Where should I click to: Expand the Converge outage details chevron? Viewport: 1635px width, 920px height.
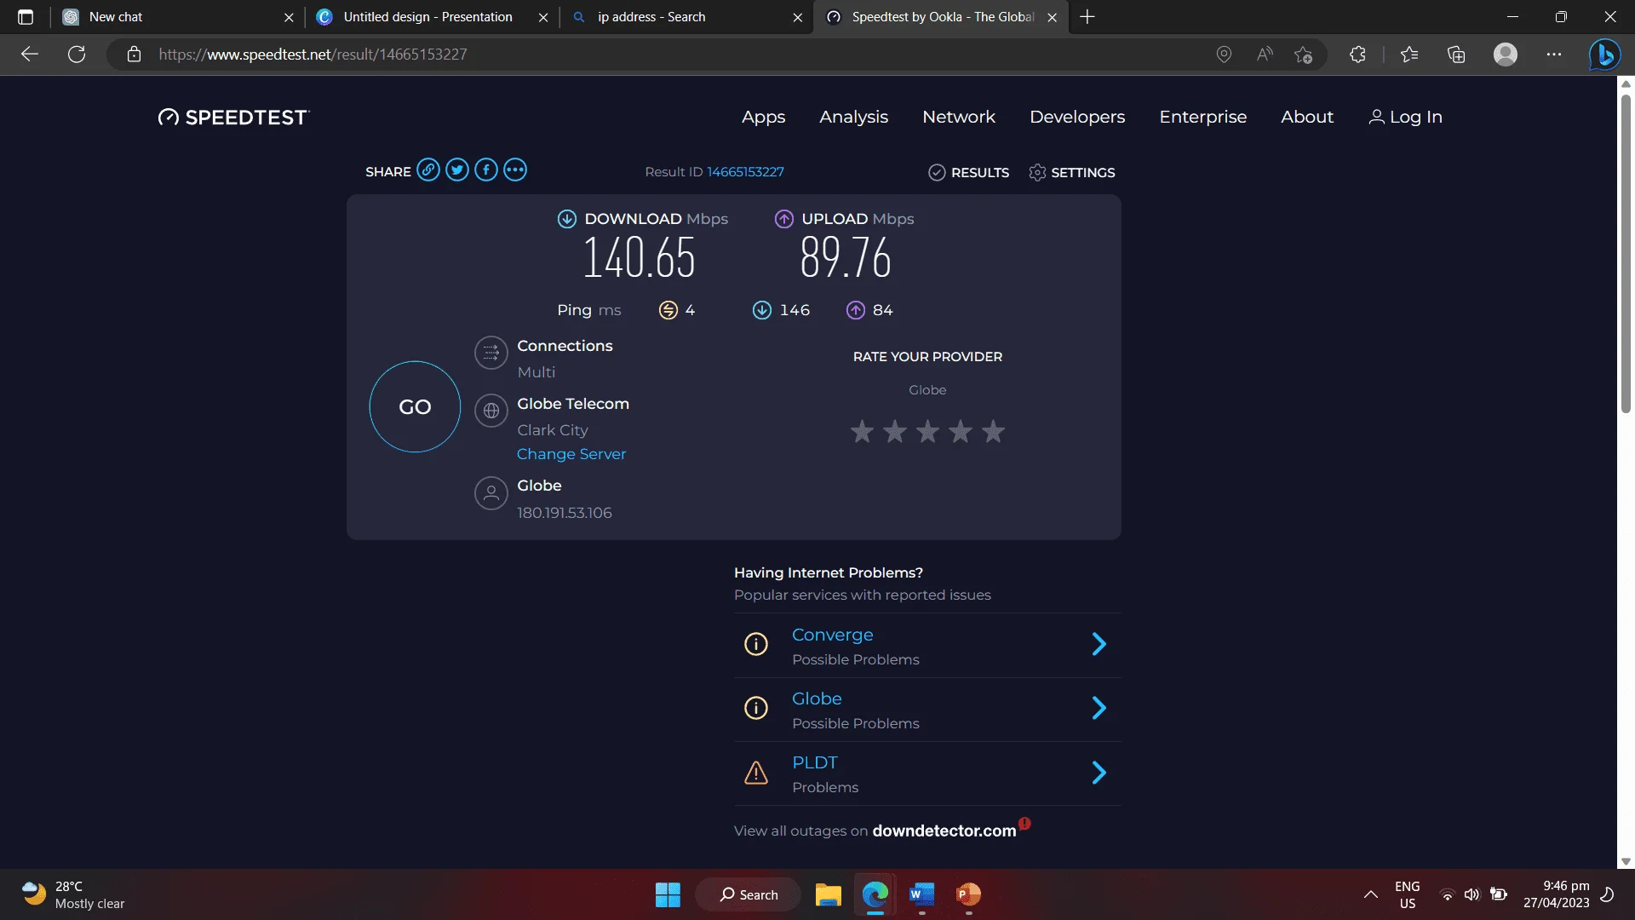point(1099,644)
